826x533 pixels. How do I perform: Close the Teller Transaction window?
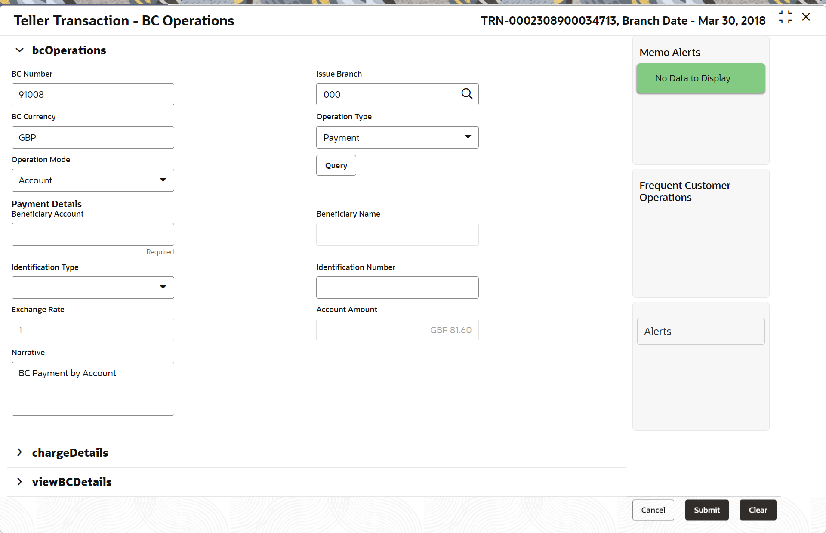point(806,17)
